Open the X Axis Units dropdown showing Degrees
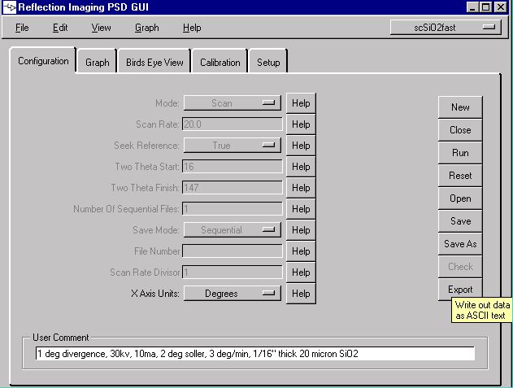Image resolution: width=513 pixels, height=388 pixels. [x=232, y=294]
